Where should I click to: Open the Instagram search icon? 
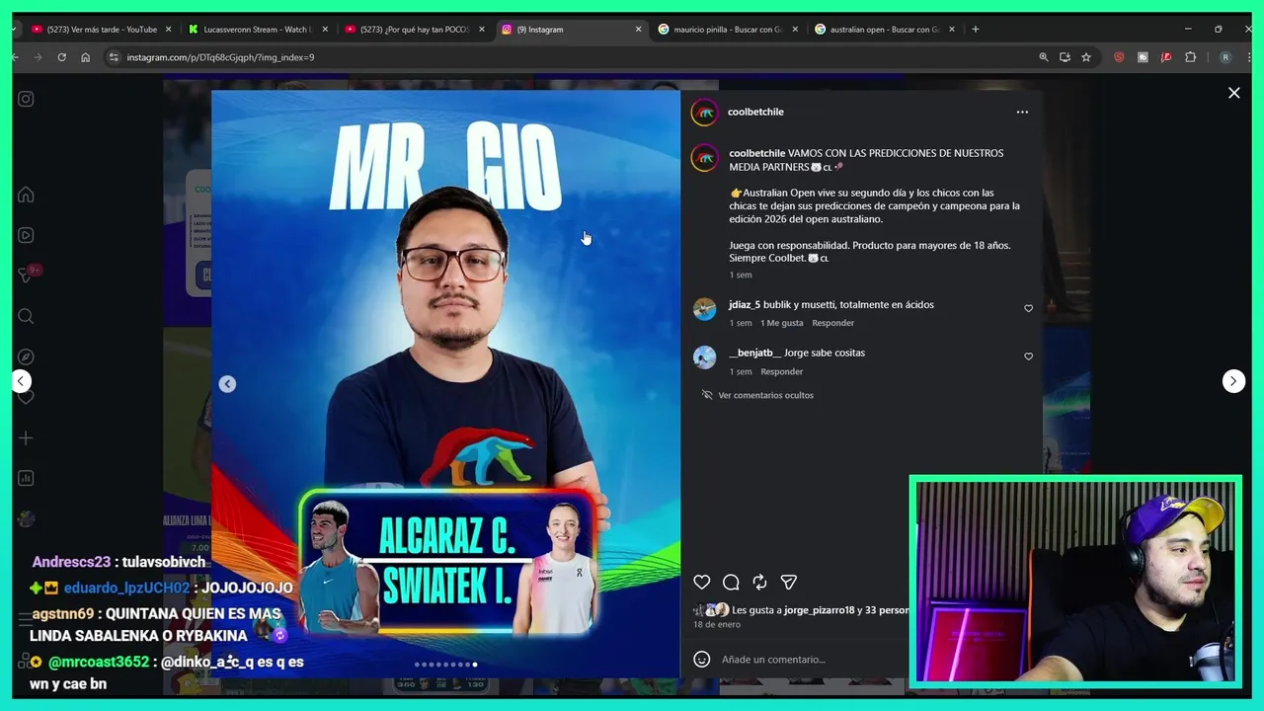pos(26,316)
